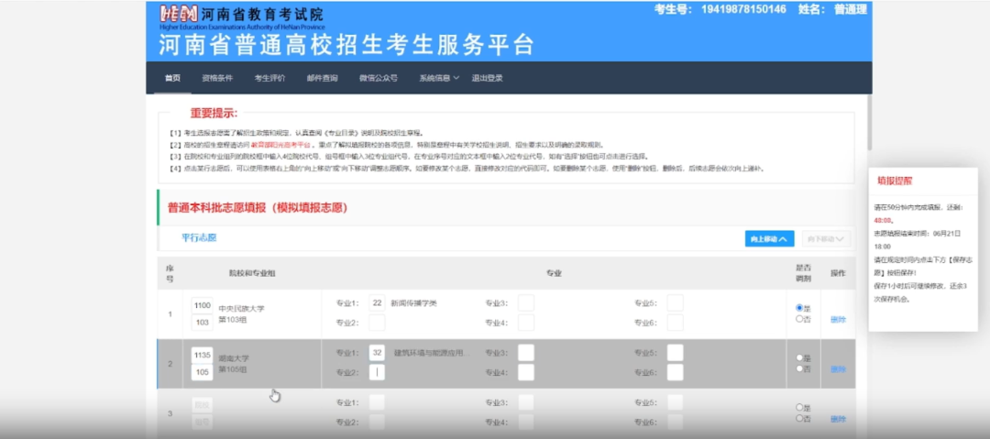The image size is (990, 439).
Task: Click 专业1 field with 22 in row 1
Action: coord(377,303)
